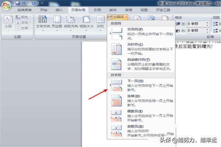Screen dimensions: 221x147
Task: Switch to the 引用 tab
Action: pos(97,10)
